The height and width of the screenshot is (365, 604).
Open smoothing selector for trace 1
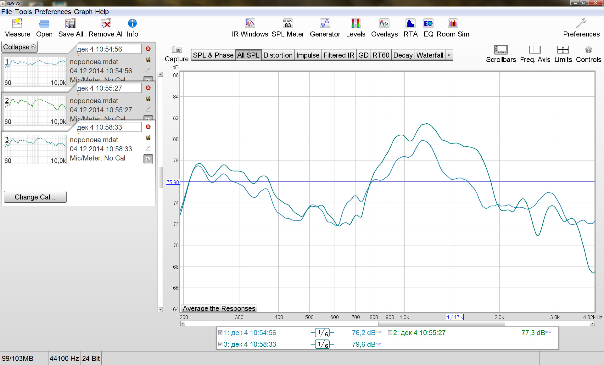tap(322, 333)
